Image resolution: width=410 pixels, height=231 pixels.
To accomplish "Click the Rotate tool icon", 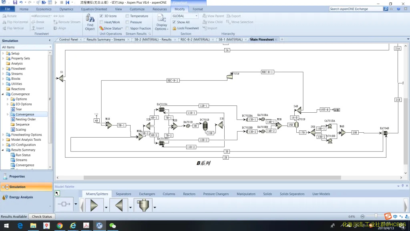I will [x=4, y=16].
